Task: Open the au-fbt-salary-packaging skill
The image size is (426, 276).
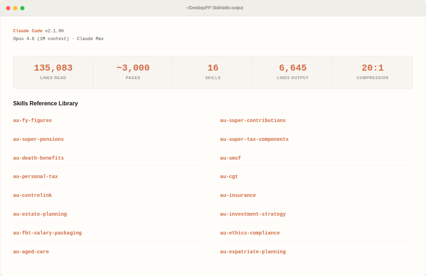Action: click(47, 233)
